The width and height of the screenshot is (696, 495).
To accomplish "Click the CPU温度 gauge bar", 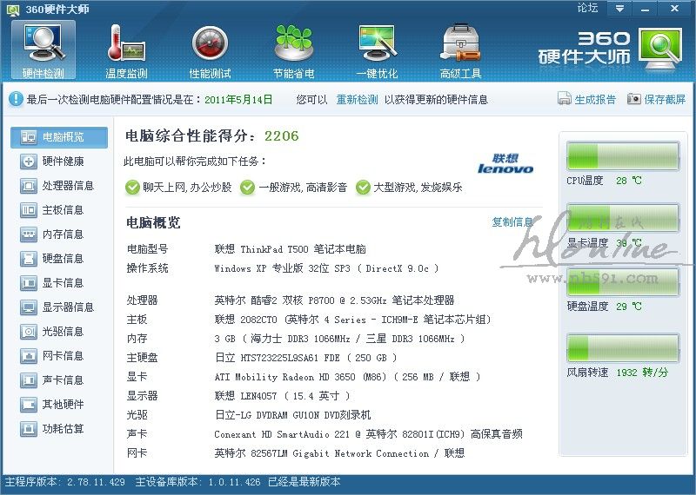I will 623,156.
